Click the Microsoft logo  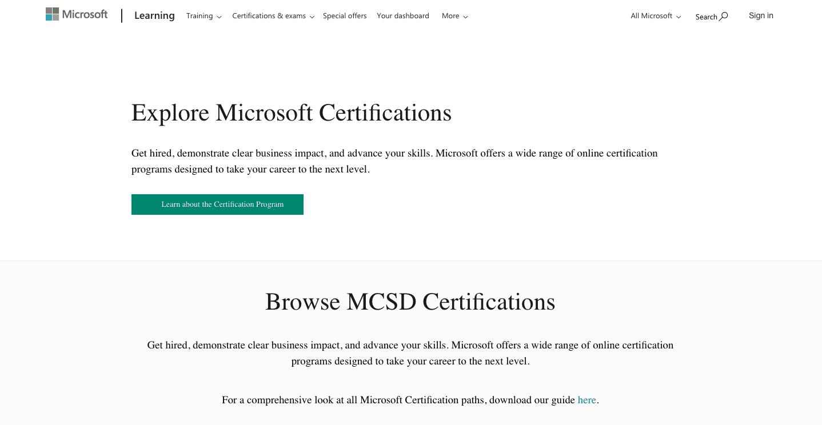pyautogui.click(x=77, y=14)
